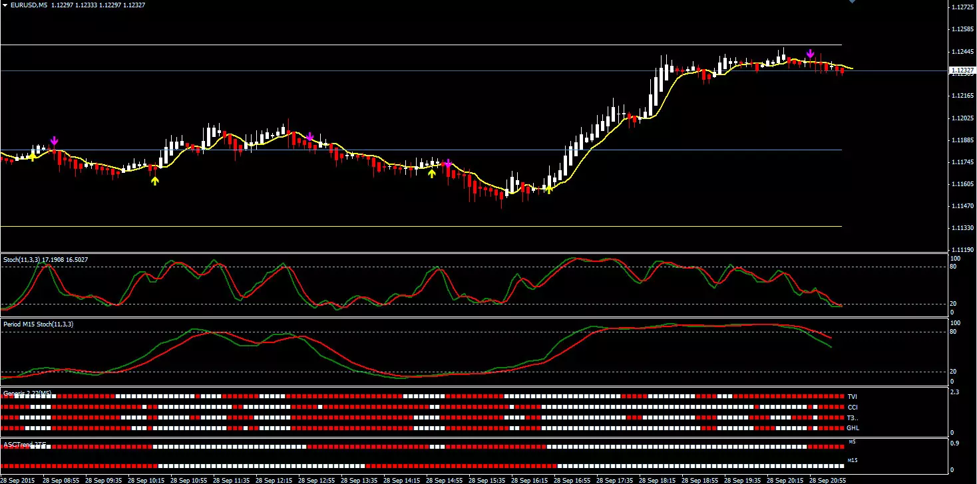Click price scale value 1.12725

pyautogui.click(x=964, y=7)
